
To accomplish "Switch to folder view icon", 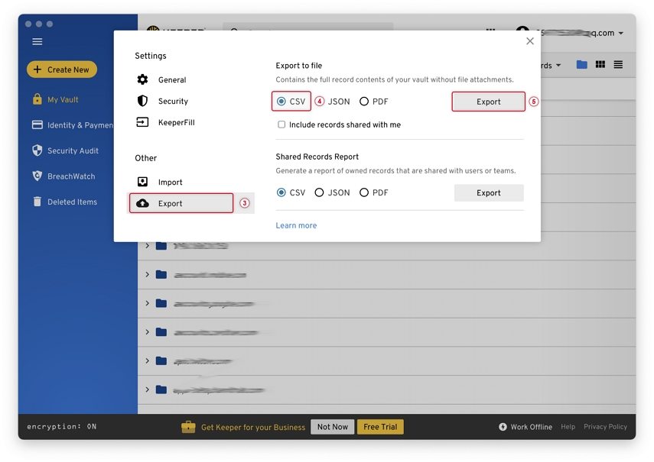I will pyautogui.click(x=582, y=64).
